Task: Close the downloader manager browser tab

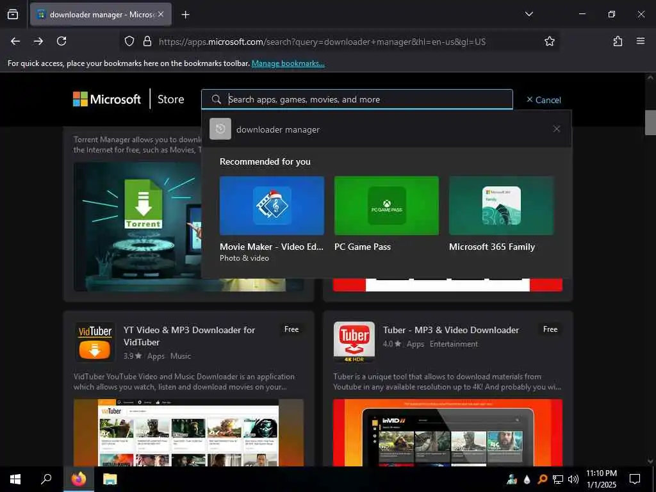Action: coord(161,14)
